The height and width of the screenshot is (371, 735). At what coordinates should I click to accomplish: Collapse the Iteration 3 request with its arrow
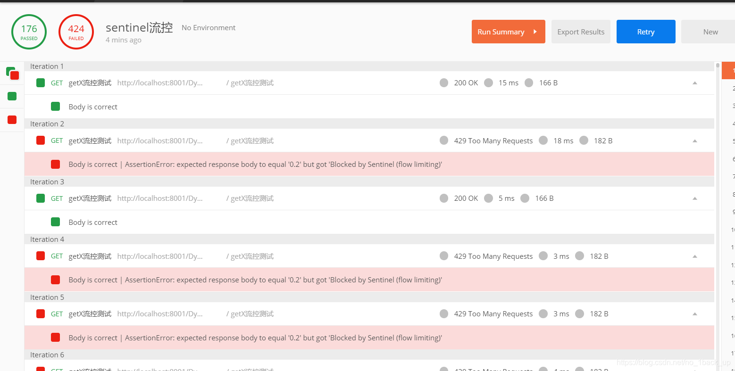click(695, 198)
